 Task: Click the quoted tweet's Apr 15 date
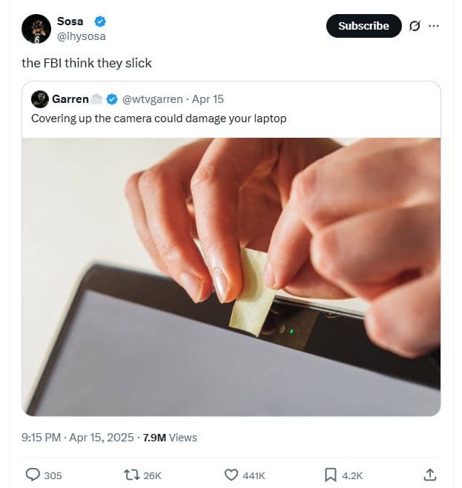(208, 99)
